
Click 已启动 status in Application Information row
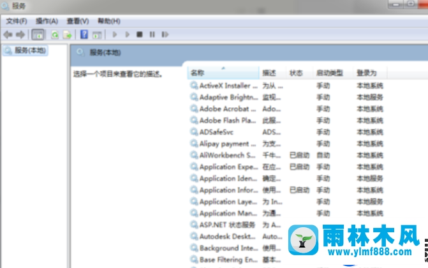point(299,190)
